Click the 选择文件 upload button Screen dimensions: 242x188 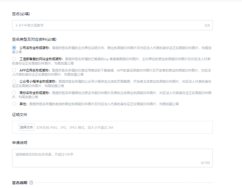tap(26, 127)
